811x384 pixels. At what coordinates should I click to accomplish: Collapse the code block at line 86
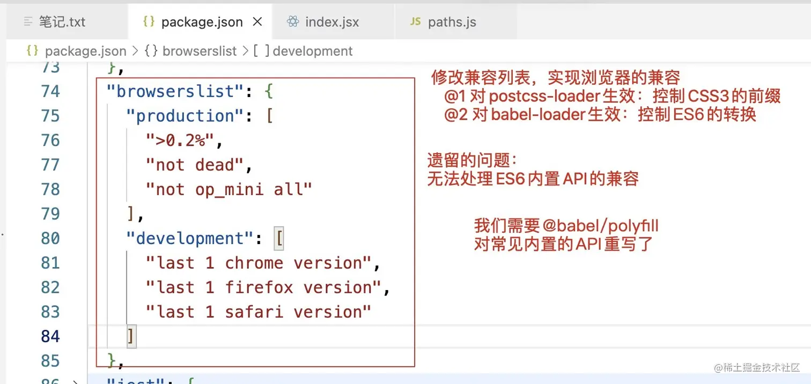click(x=77, y=381)
